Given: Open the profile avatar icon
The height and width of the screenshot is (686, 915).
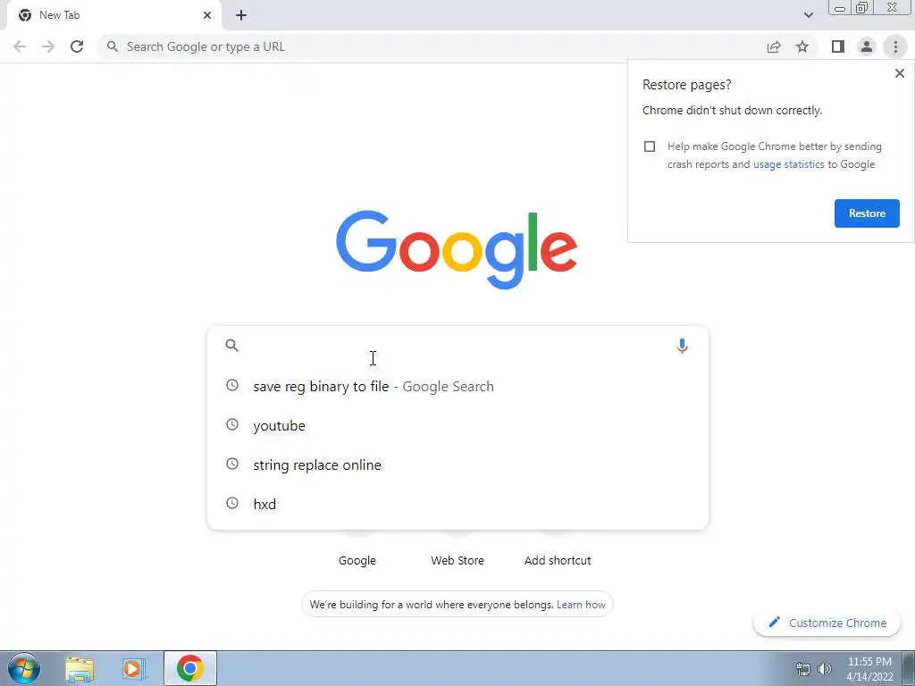Looking at the screenshot, I should [867, 46].
